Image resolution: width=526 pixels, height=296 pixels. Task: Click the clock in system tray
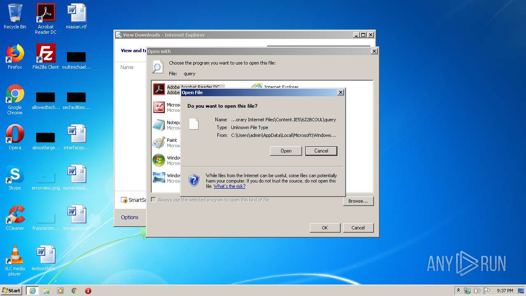coord(505,291)
